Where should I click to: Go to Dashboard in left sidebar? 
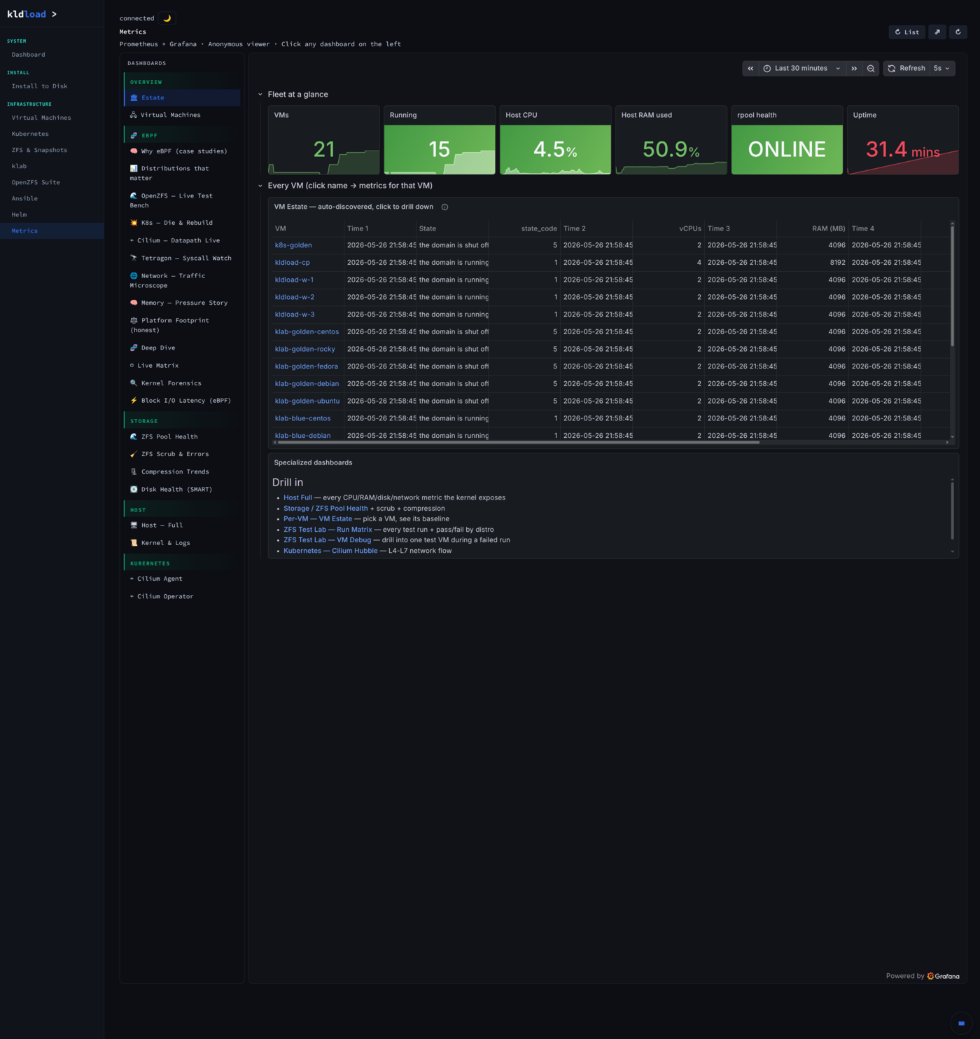coord(52,55)
